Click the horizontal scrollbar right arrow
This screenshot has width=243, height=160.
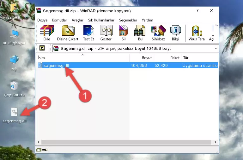216,142
